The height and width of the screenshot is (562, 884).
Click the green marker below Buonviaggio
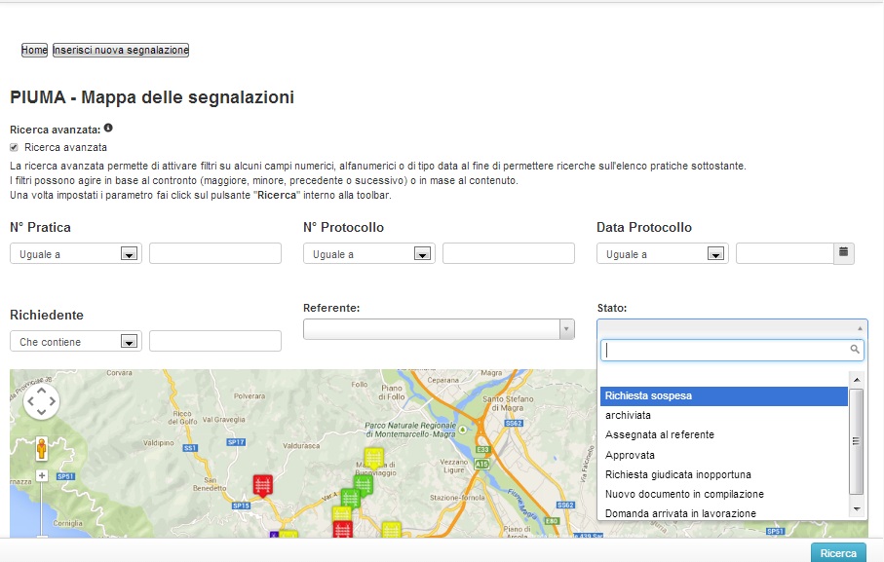coord(364,484)
